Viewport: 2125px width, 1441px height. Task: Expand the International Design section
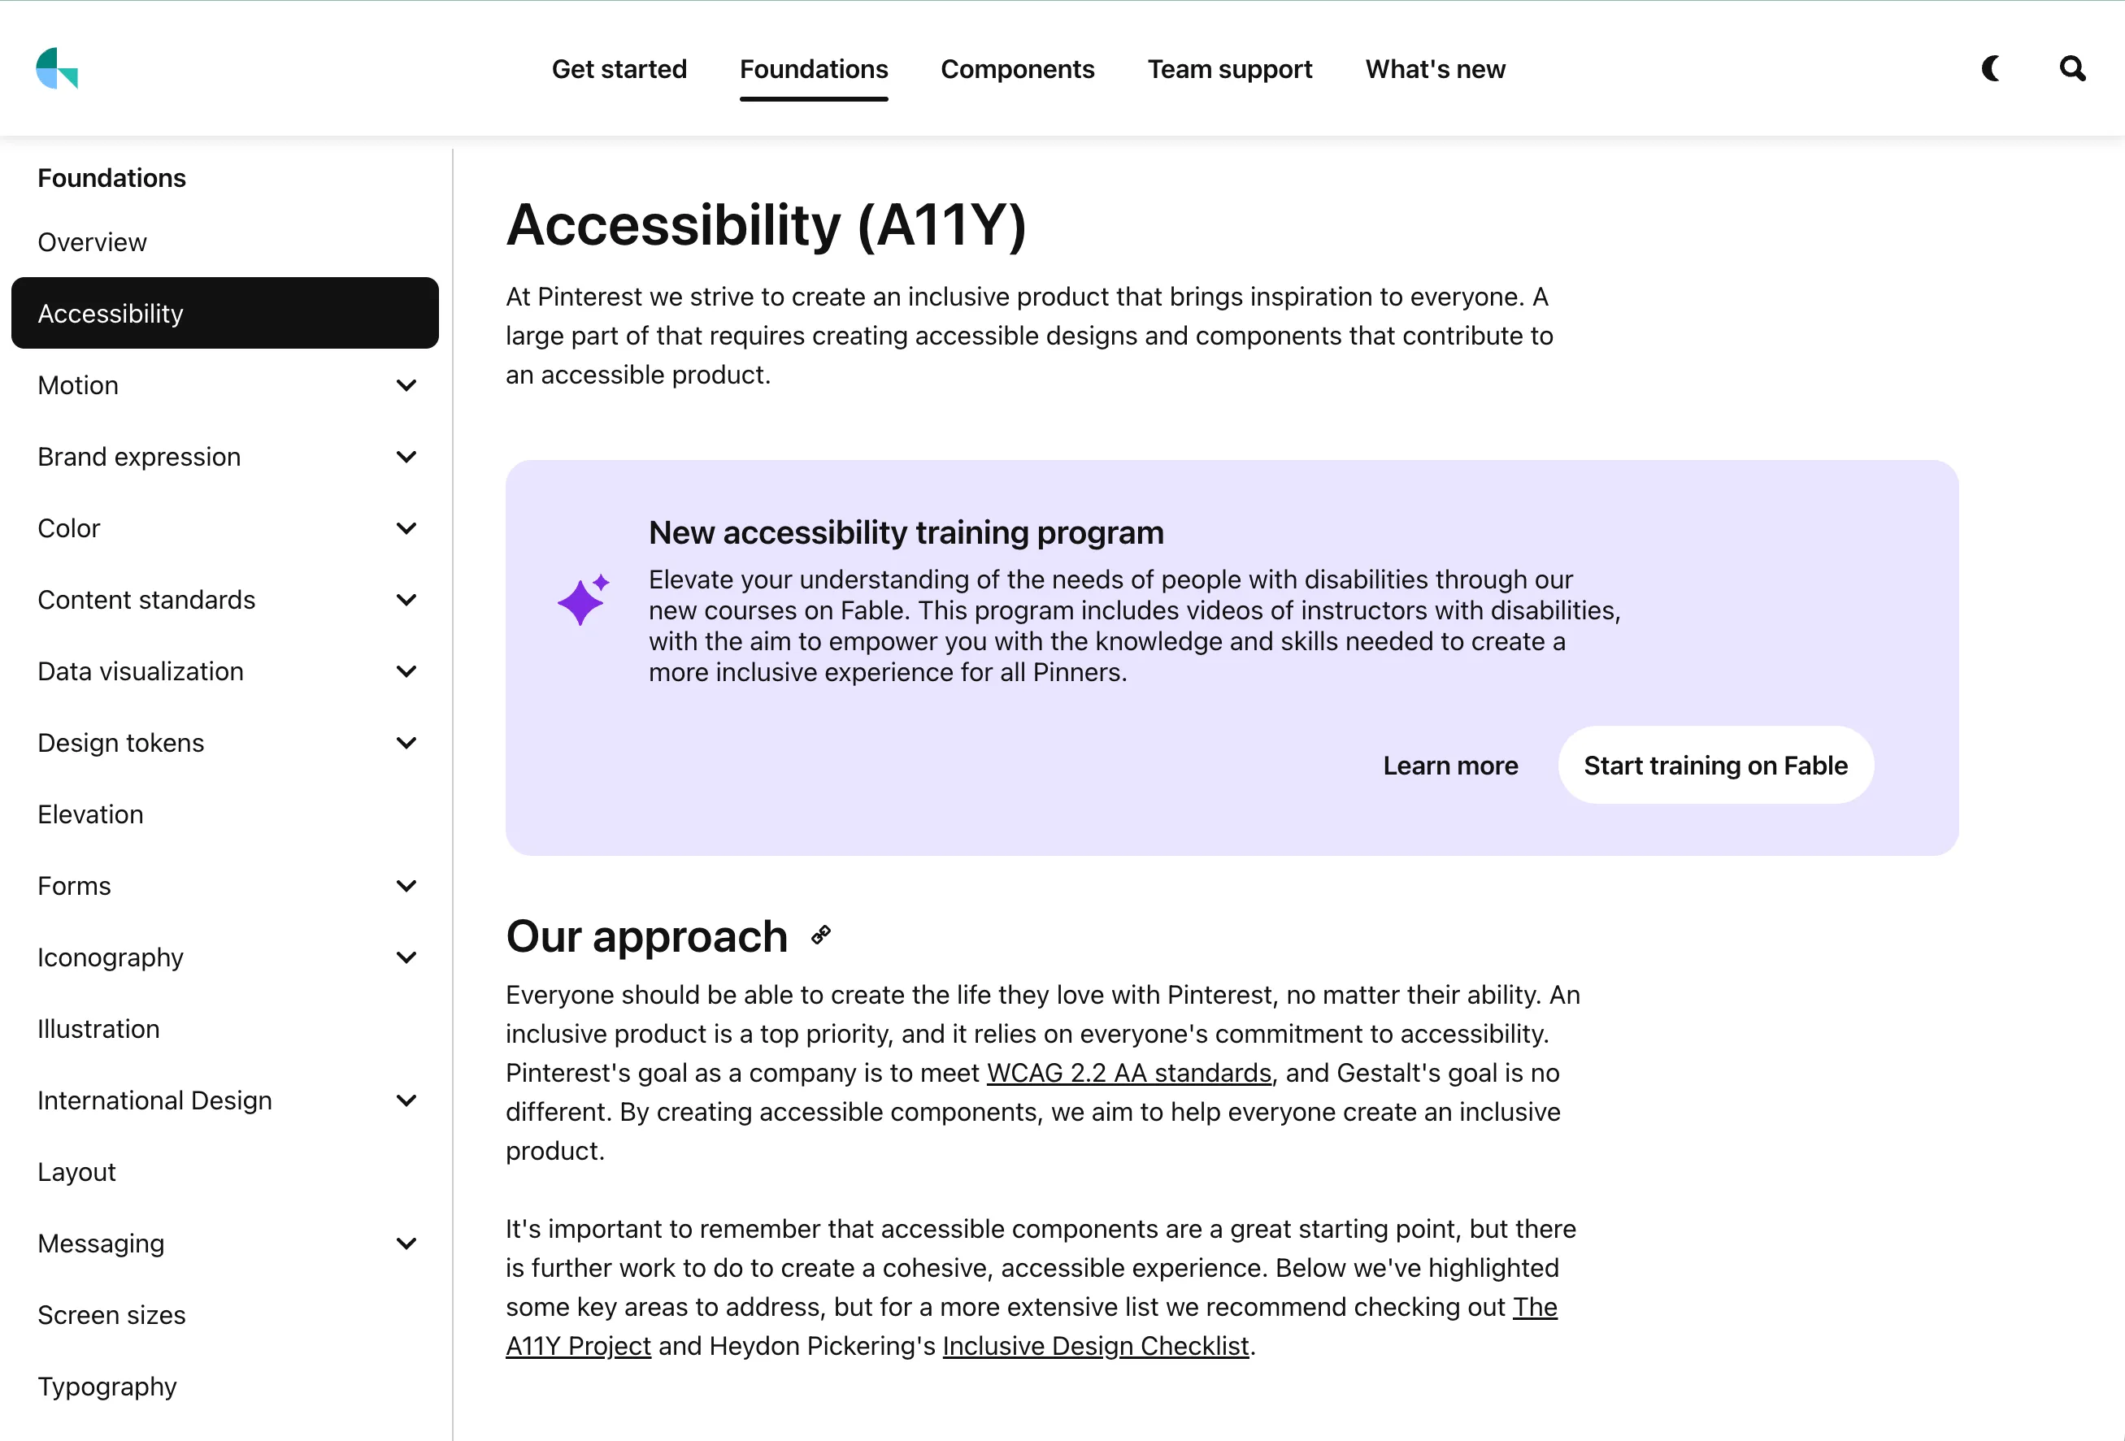pyautogui.click(x=407, y=1100)
